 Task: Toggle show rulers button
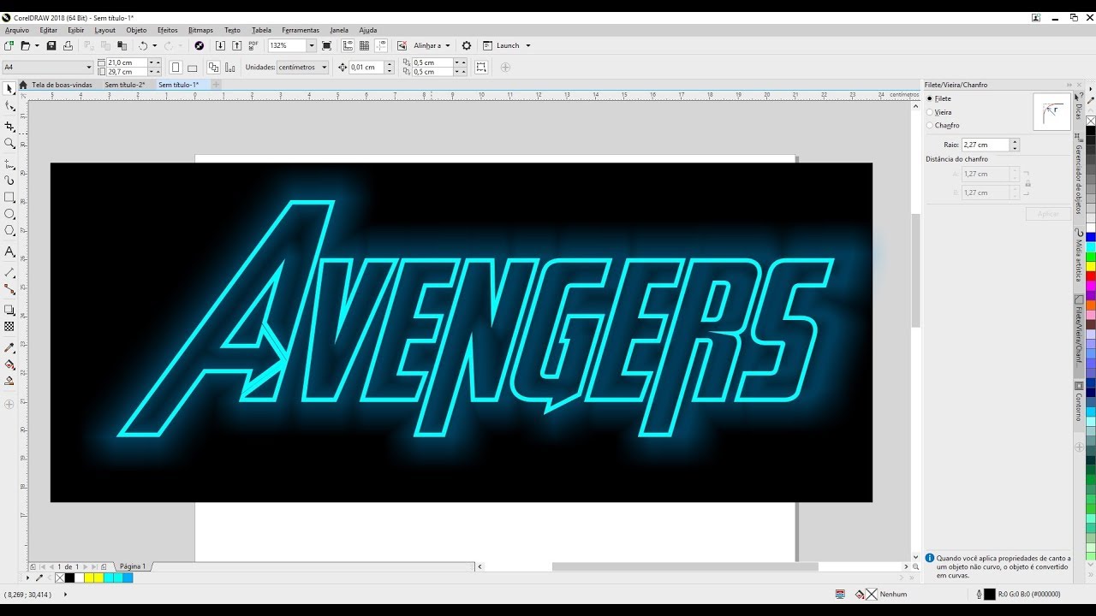tap(348, 45)
